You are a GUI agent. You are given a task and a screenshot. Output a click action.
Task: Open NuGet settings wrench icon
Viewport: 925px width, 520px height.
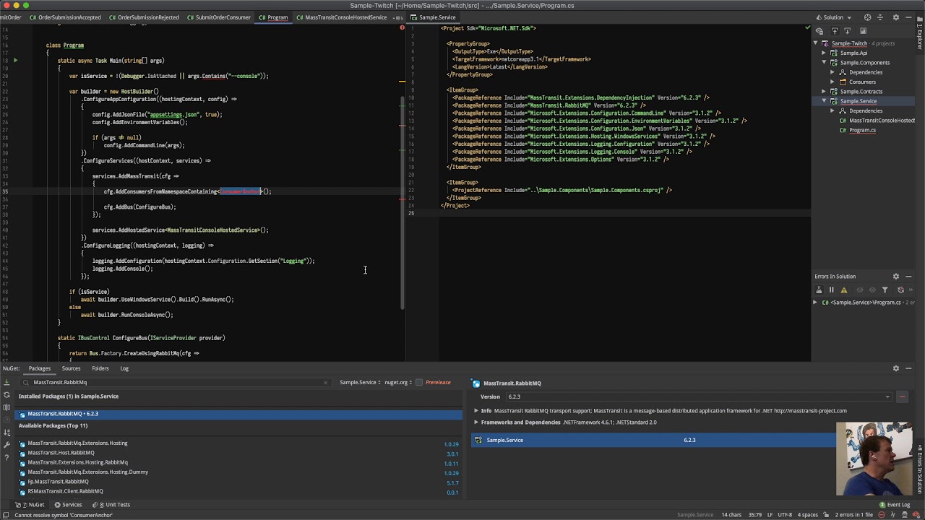(7, 444)
